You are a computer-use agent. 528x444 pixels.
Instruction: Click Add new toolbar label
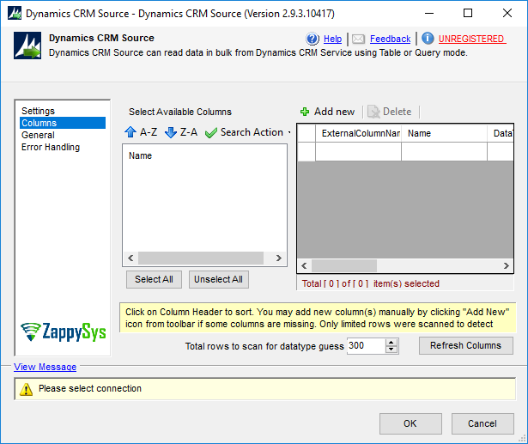click(334, 112)
